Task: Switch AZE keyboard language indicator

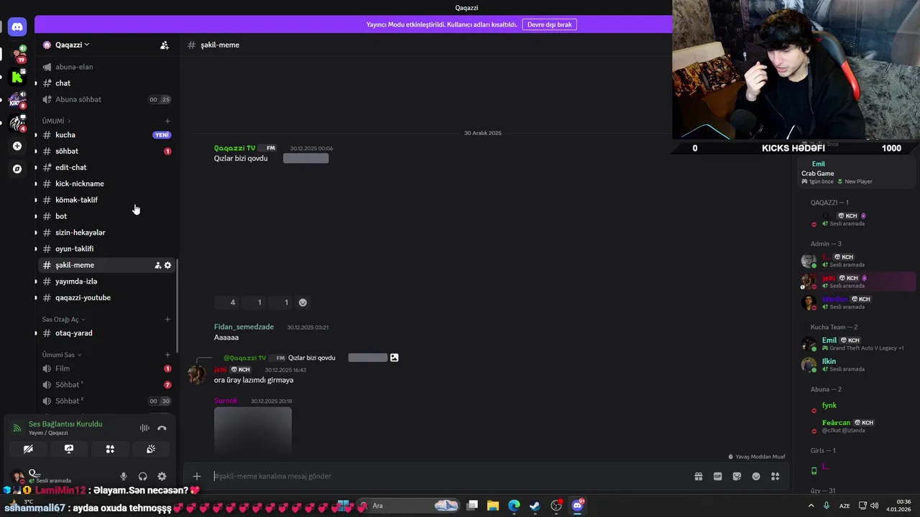Action: tap(845, 506)
